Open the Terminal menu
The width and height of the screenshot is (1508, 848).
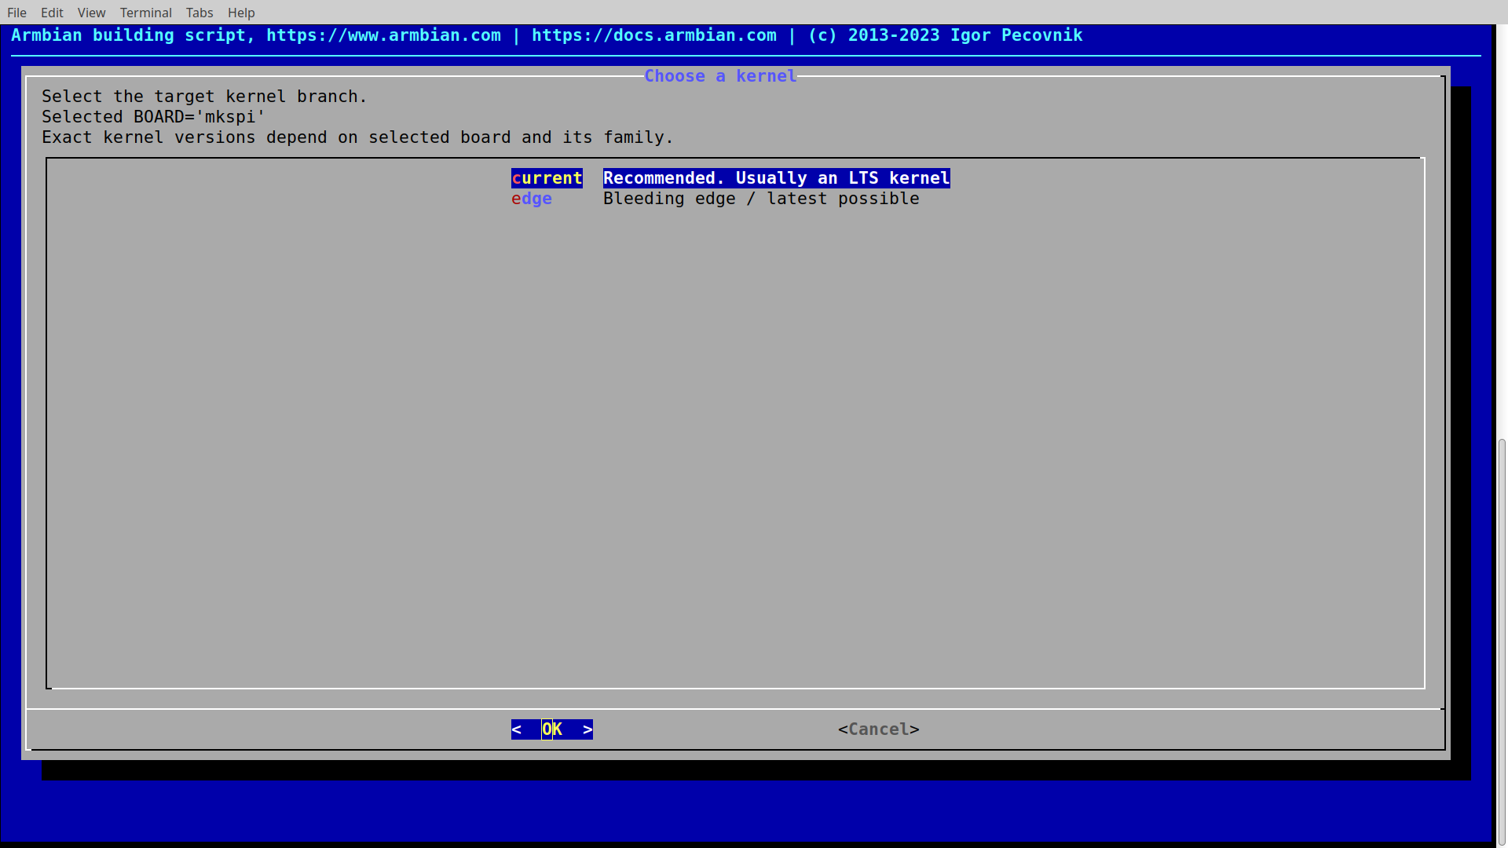tap(145, 13)
